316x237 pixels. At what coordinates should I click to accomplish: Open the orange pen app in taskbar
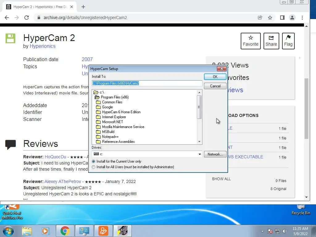click(103, 231)
